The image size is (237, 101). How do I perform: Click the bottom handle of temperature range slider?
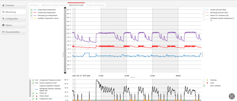(x=65, y=73)
